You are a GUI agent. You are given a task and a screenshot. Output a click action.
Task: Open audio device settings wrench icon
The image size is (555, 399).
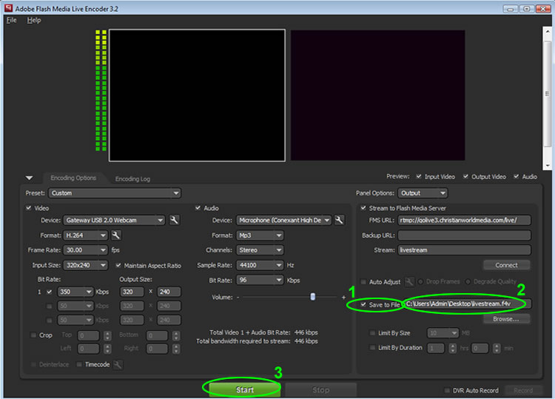tap(339, 220)
